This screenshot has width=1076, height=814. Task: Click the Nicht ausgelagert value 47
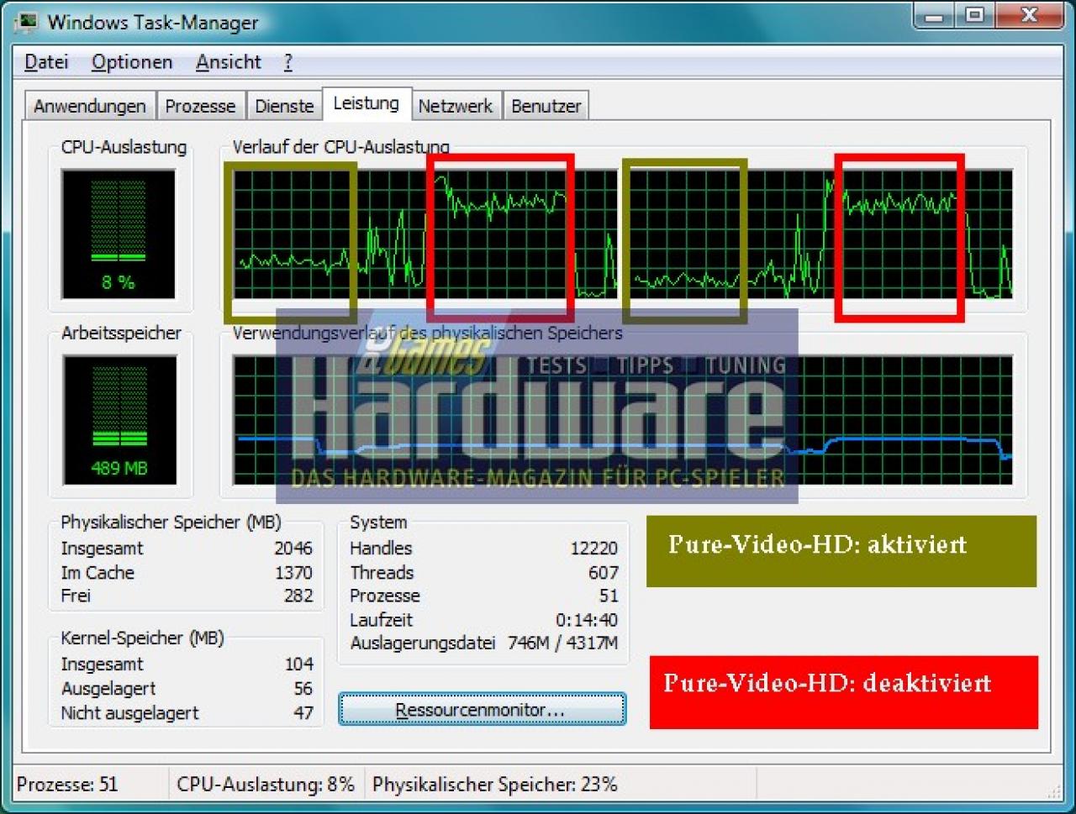tap(303, 713)
